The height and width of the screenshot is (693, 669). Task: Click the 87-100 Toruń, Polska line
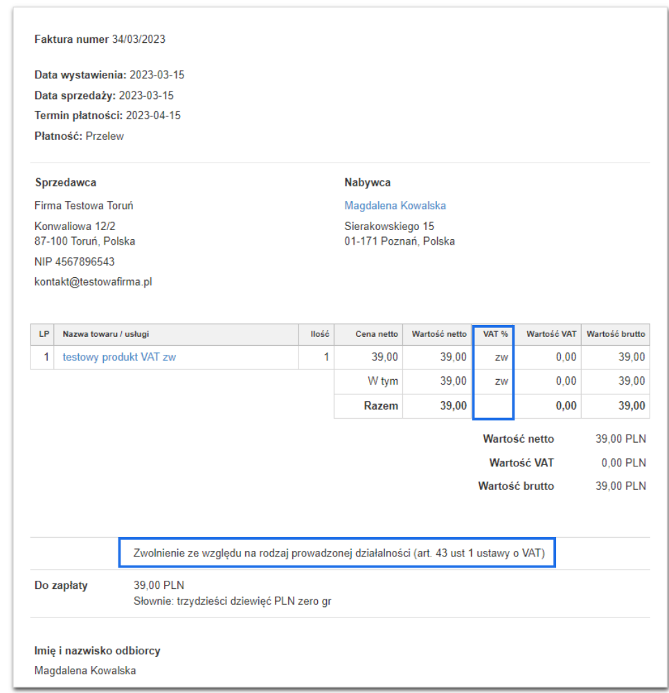(x=84, y=241)
